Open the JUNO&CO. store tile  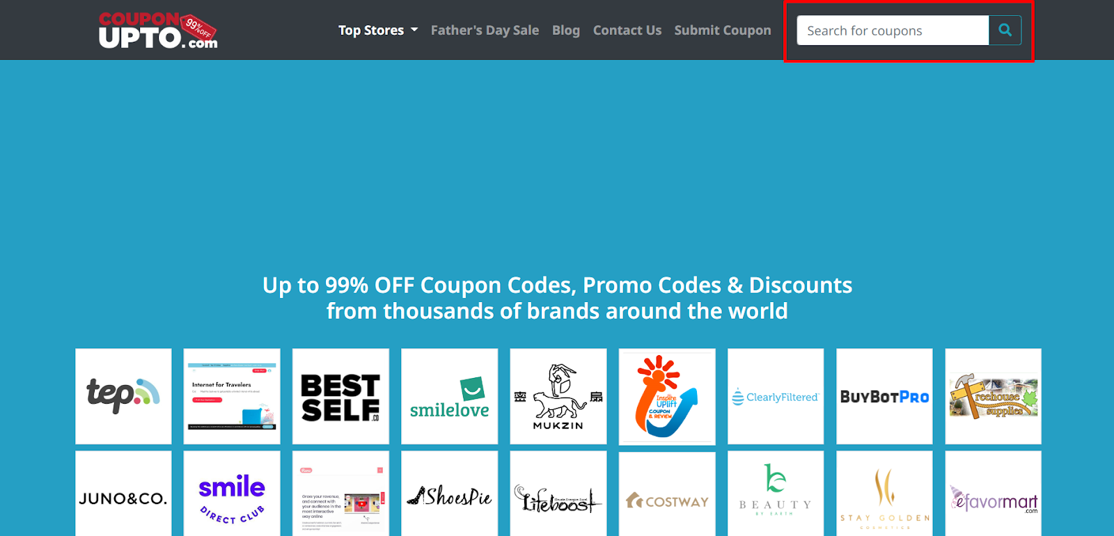click(x=123, y=494)
